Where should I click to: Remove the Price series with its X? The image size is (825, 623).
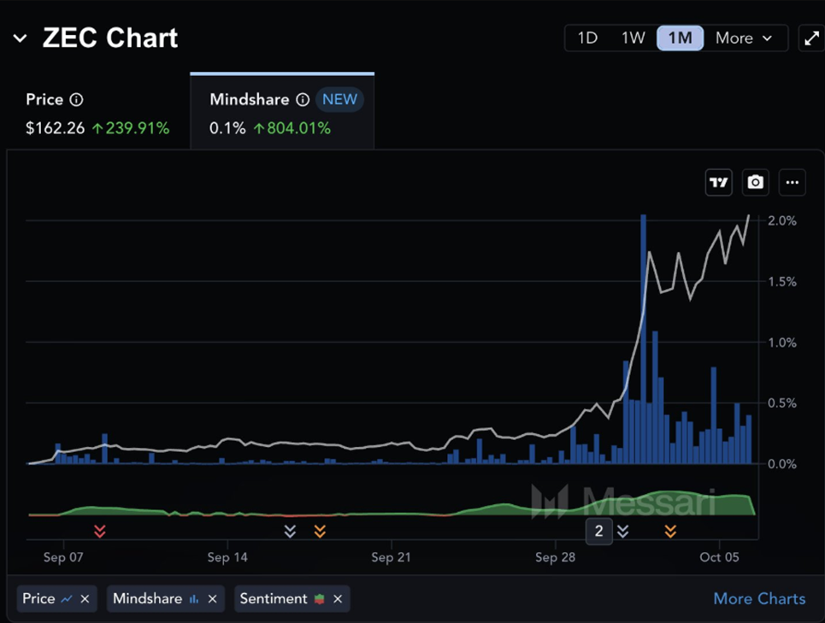[85, 598]
